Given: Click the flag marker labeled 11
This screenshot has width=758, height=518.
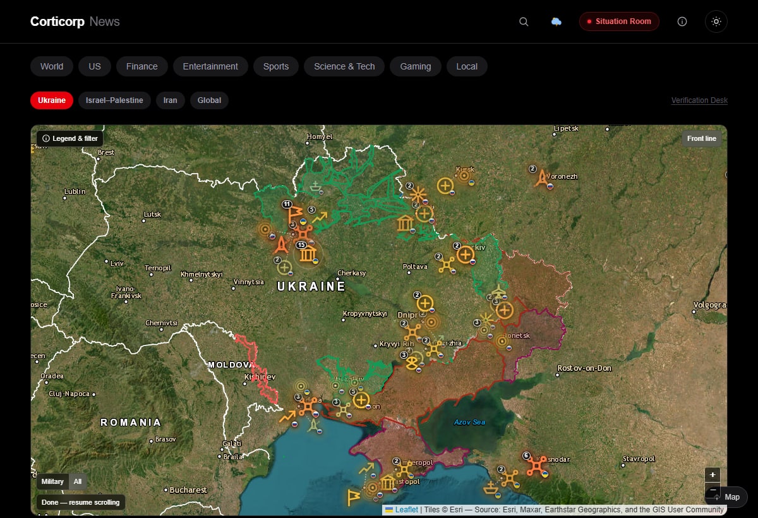Looking at the screenshot, I should click(x=295, y=214).
